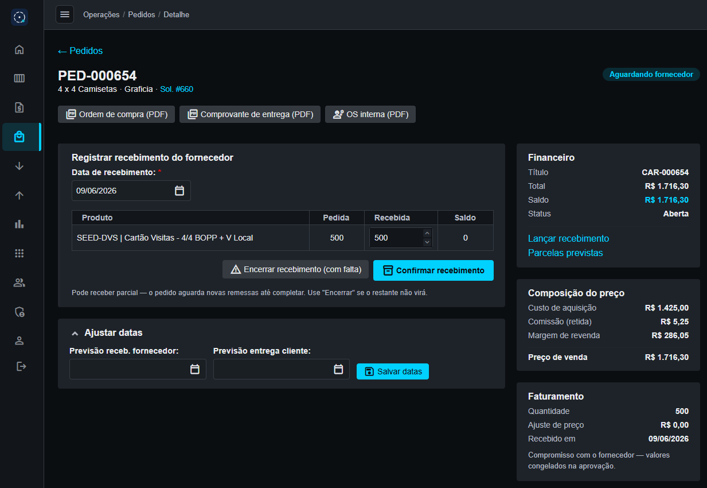Click Ajuste de preço R$ 0,00 value
The height and width of the screenshot is (488, 707).
674,425
